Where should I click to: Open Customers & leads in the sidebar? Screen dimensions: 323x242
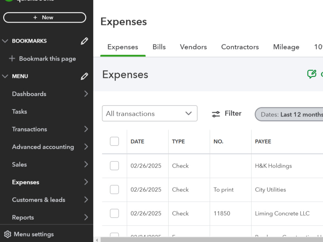point(38,200)
